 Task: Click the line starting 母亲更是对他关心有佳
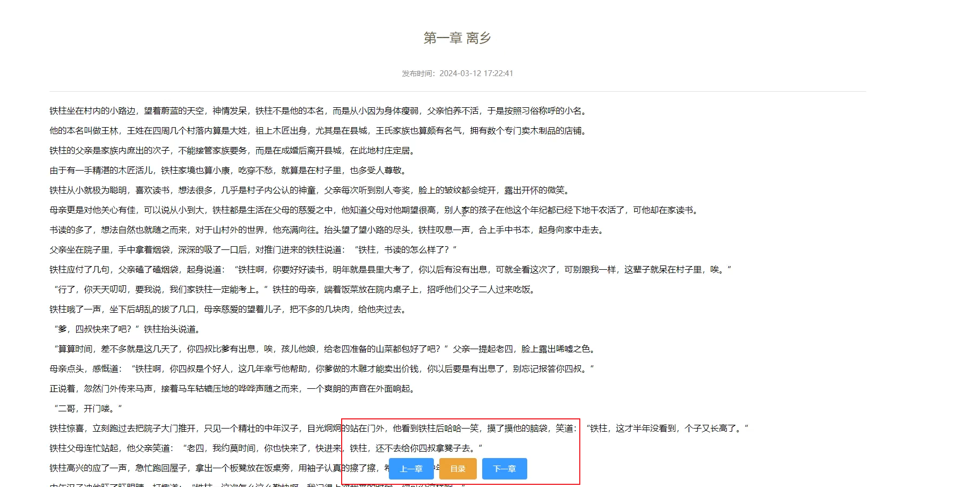[375, 210]
